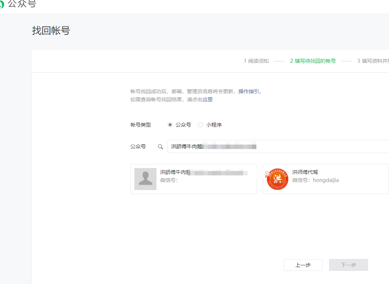Click the orange 洪师傅代驾 logo
This screenshot has width=389, height=284.
277,179
